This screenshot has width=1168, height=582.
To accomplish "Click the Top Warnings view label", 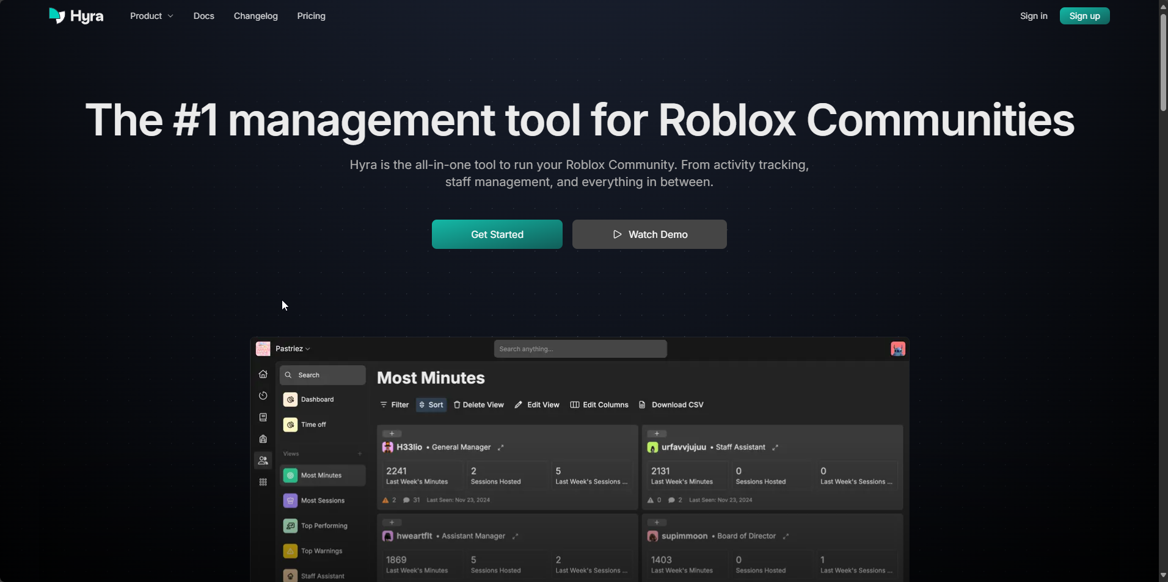I will pyautogui.click(x=321, y=551).
